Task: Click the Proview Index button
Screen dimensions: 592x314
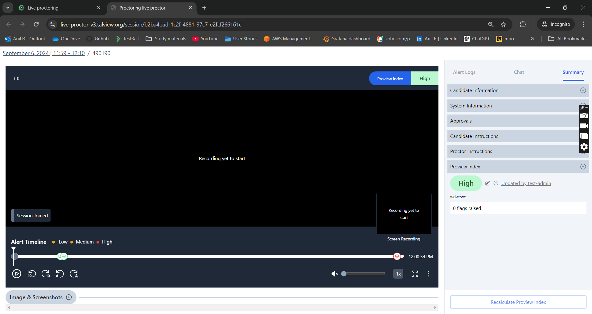Action: click(x=390, y=78)
